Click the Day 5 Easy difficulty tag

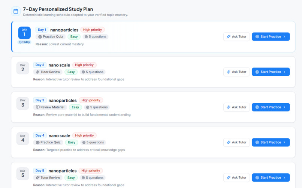pyautogui.click(x=71, y=177)
